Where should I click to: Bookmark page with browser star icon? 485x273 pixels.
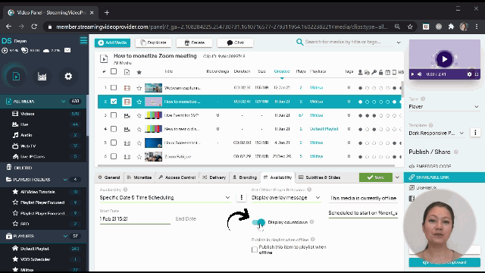tap(410, 27)
